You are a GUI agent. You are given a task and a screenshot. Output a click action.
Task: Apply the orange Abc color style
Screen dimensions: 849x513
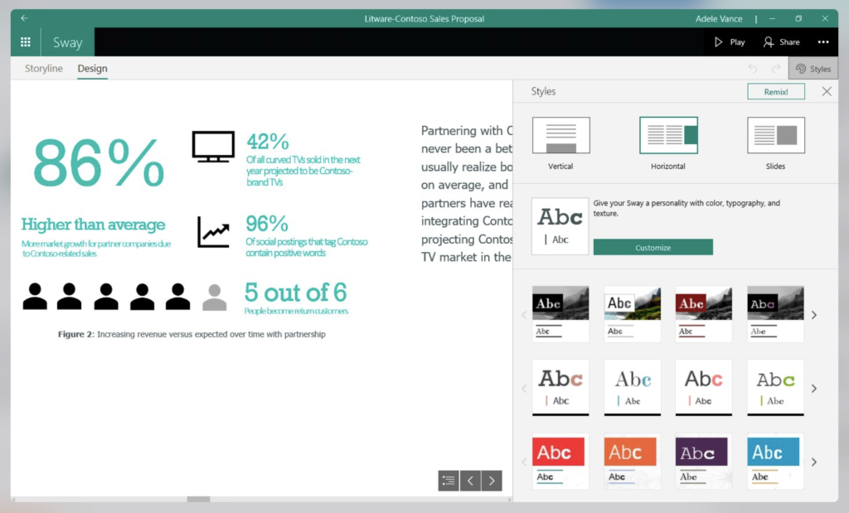coord(632,461)
